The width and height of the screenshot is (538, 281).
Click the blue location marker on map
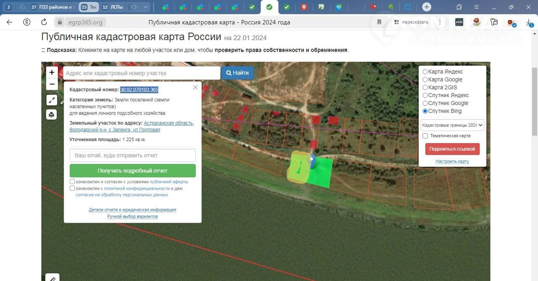[311, 160]
